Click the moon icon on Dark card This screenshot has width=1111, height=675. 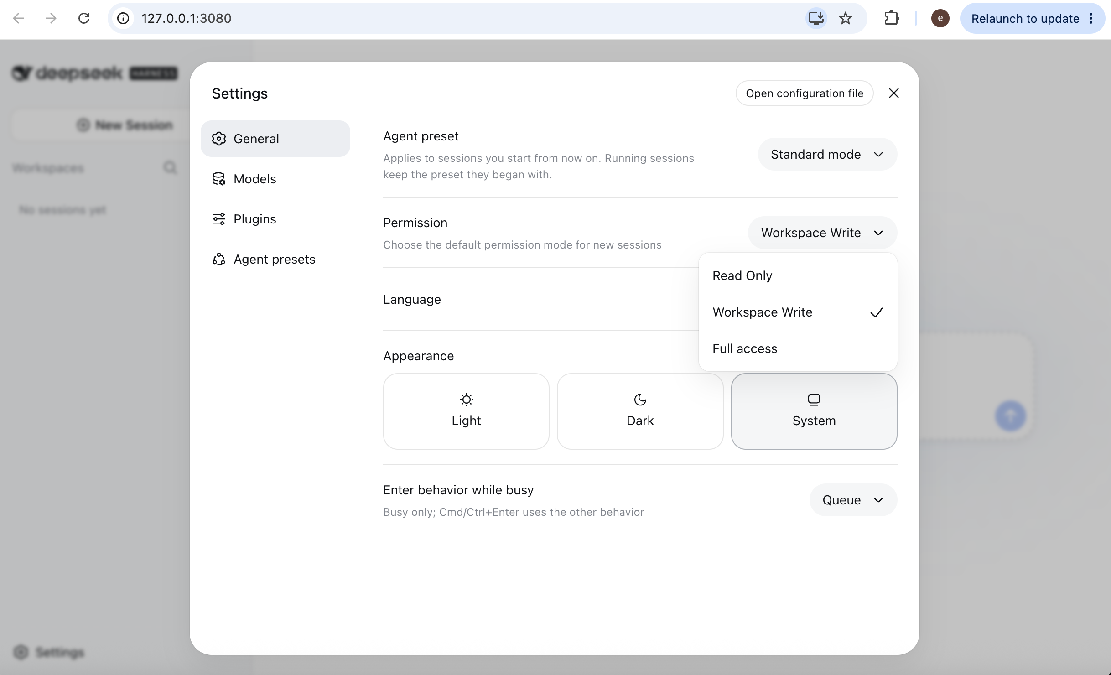point(640,400)
